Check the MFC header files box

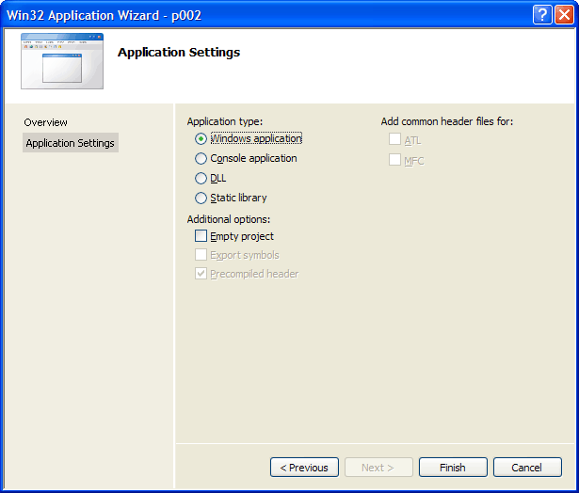click(x=394, y=160)
